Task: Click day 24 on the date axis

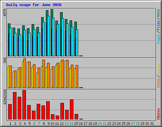Action: coord(119,124)
